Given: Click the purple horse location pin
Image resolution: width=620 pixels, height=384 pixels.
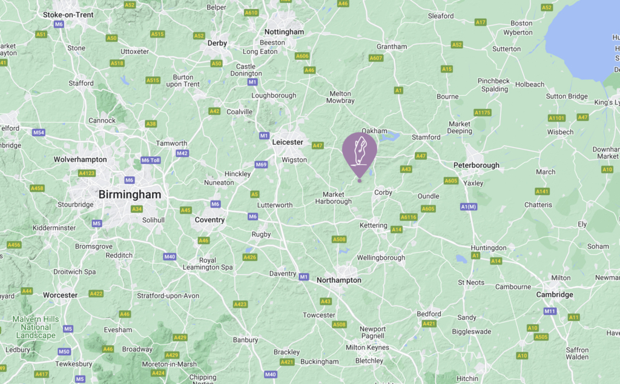Looking at the screenshot, I should tap(360, 155).
